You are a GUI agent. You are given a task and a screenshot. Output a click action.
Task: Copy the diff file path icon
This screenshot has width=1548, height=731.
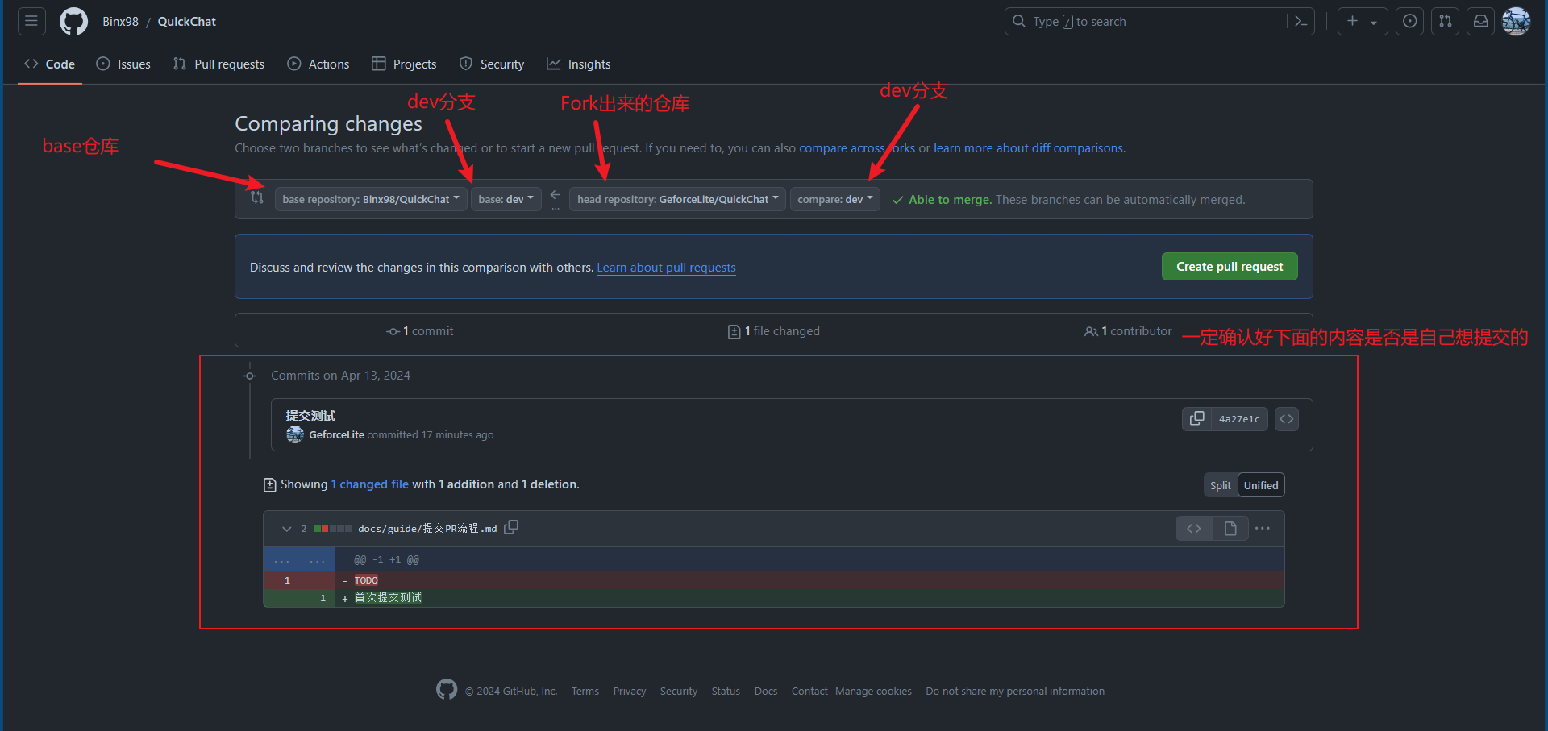pos(511,527)
